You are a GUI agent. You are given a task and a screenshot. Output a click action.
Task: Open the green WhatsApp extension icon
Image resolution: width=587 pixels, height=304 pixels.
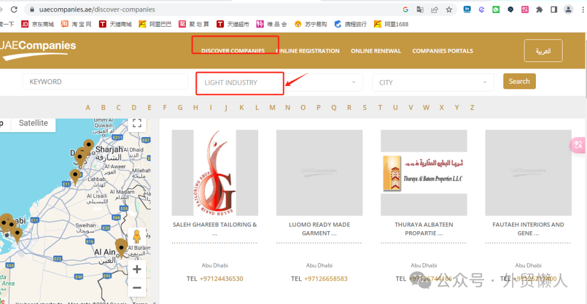[x=496, y=10]
